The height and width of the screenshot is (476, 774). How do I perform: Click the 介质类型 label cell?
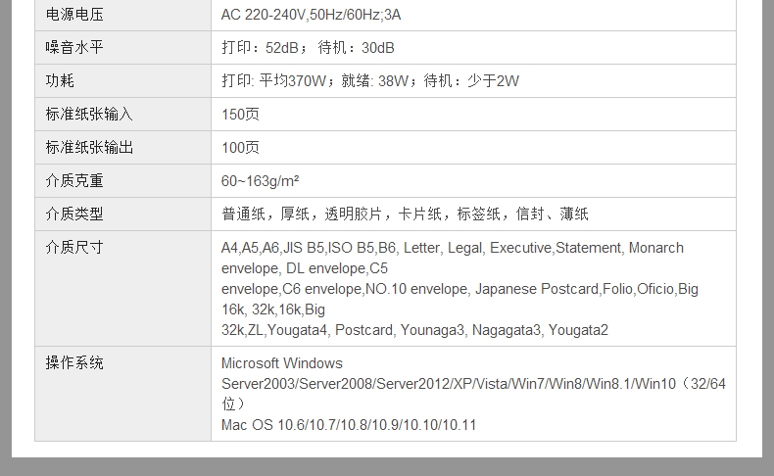click(74, 214)
